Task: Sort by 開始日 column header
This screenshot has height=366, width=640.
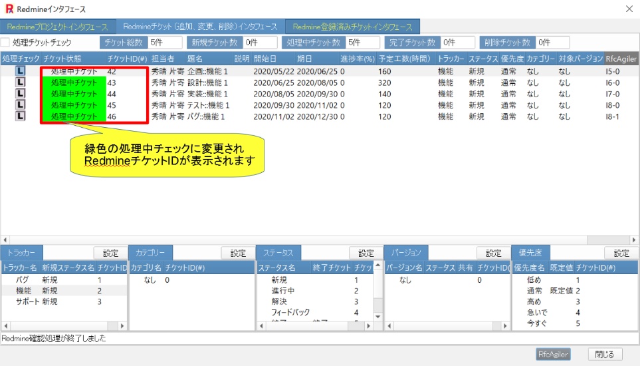Action: [272, 59]
